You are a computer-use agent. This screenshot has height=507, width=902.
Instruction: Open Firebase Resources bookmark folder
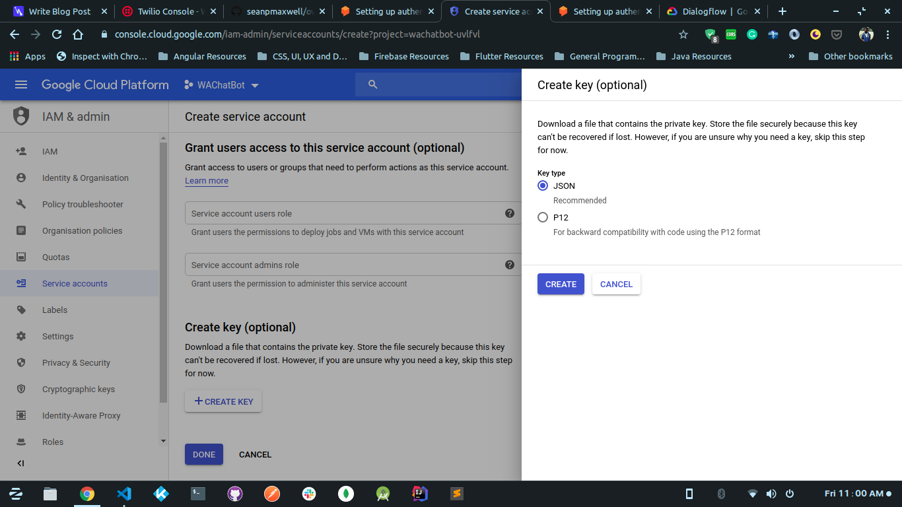(x=403, y=56)
